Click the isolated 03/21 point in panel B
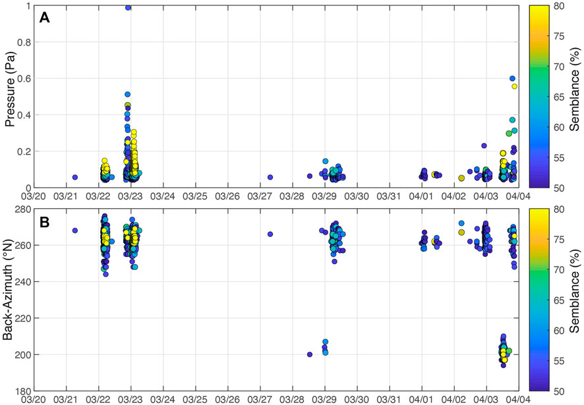 point(75,230)
